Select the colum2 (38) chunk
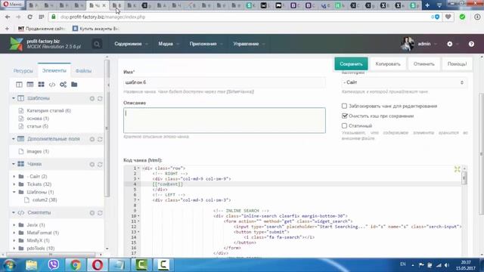484x272 pixels. [45, 199]
